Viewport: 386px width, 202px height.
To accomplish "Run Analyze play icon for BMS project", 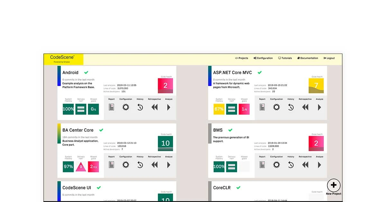I will point(319,165).
